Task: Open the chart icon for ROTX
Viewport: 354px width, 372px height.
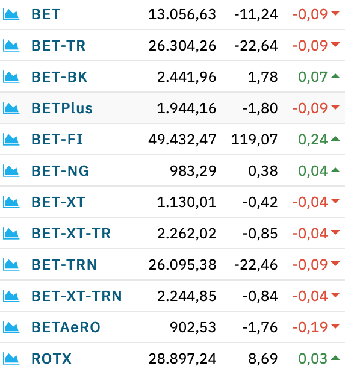Action: point(11,359)
